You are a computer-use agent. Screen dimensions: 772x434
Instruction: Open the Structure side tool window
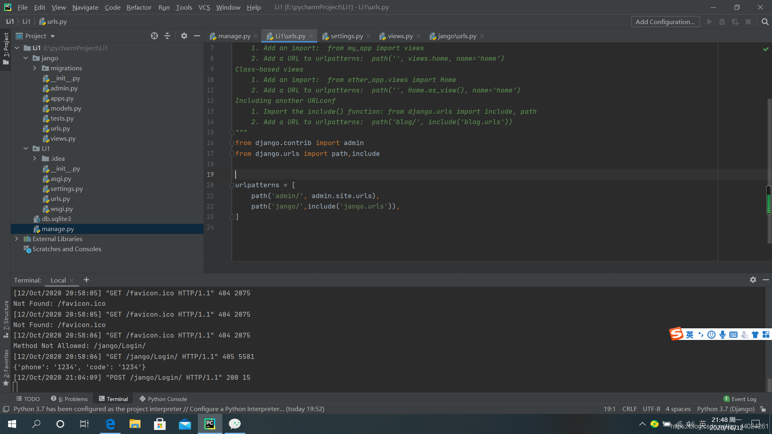pos(6,319)
